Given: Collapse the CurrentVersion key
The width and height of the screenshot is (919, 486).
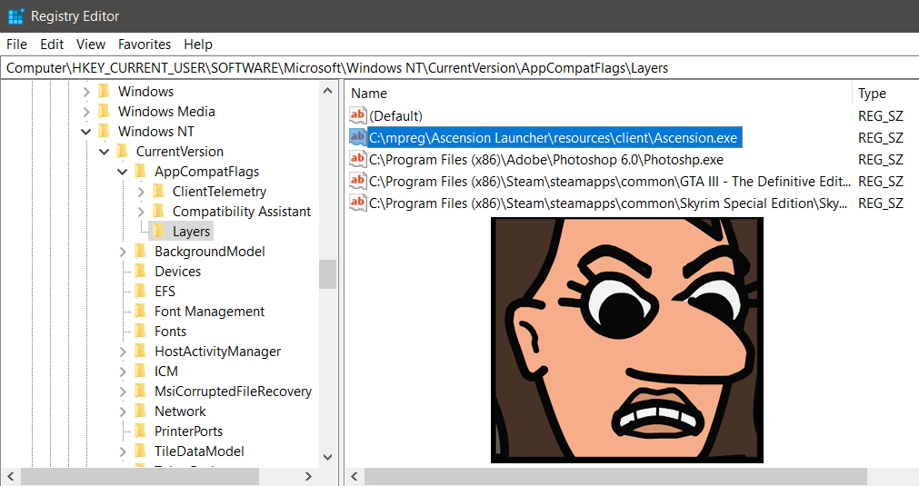Looking at the screenshot, I should click(x=105, y=152).
